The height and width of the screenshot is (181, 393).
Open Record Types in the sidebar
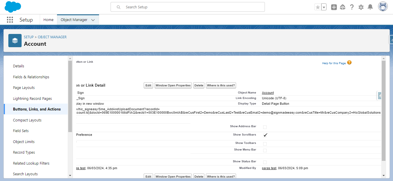(x=24, y=153)
